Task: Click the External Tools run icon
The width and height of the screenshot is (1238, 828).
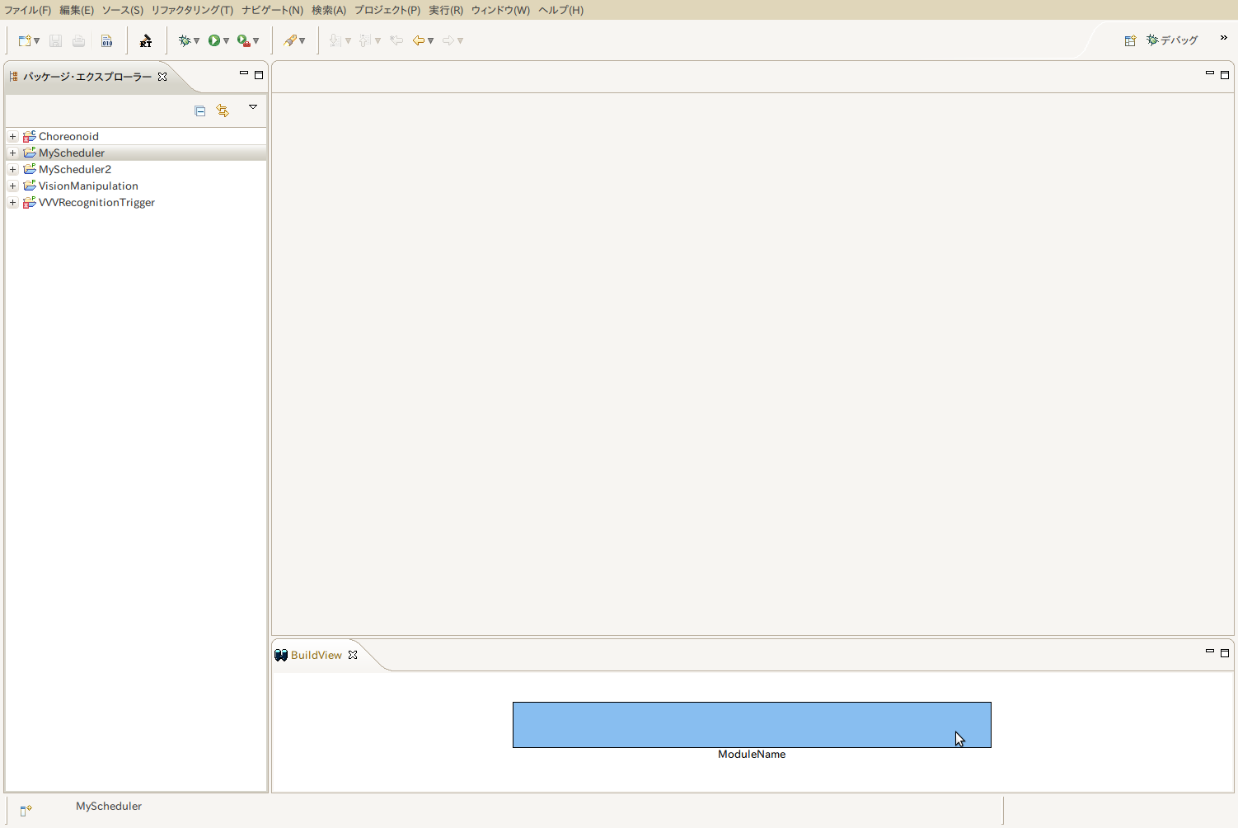Action: (243, 40)
